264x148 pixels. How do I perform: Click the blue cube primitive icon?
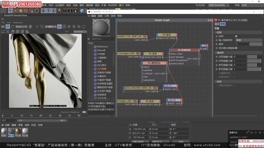coord(82,11)
